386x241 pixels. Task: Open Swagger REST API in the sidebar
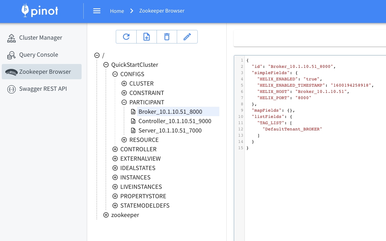point(43,89)
